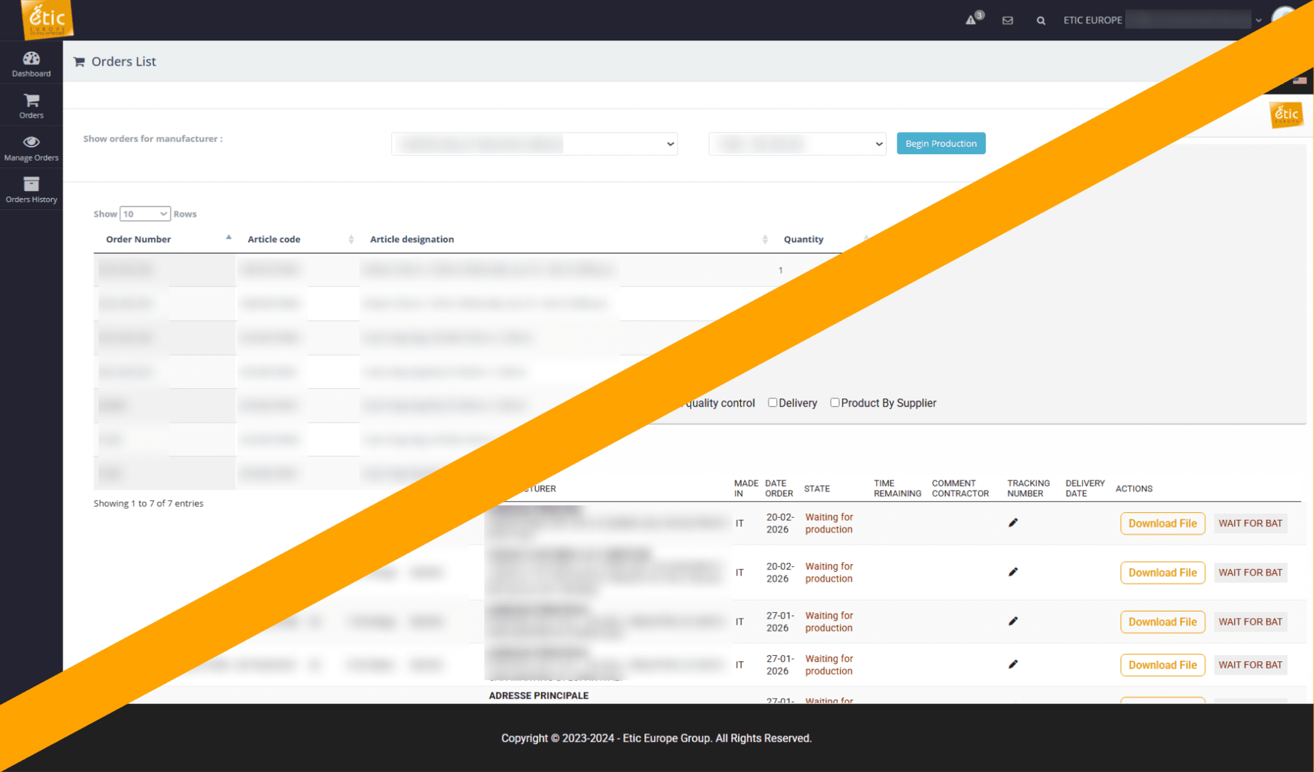Open the second filter dropdown beside Begin Production
Image resolution: width=1314 pixels, height=772 pixels.
(797, 144)
